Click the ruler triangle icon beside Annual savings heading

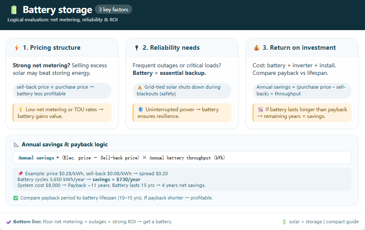click(x=16, y=145)
